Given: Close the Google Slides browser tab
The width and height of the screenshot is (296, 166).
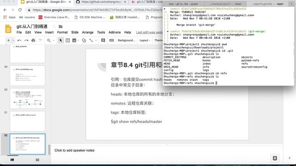Looking at the screenshot, I should (x=70, y=2).
